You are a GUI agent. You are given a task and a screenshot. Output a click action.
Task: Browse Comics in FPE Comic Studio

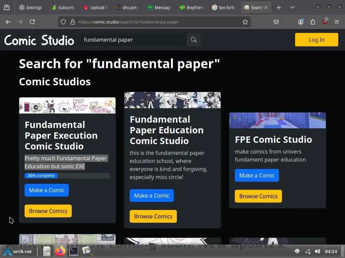coord(258,196)
